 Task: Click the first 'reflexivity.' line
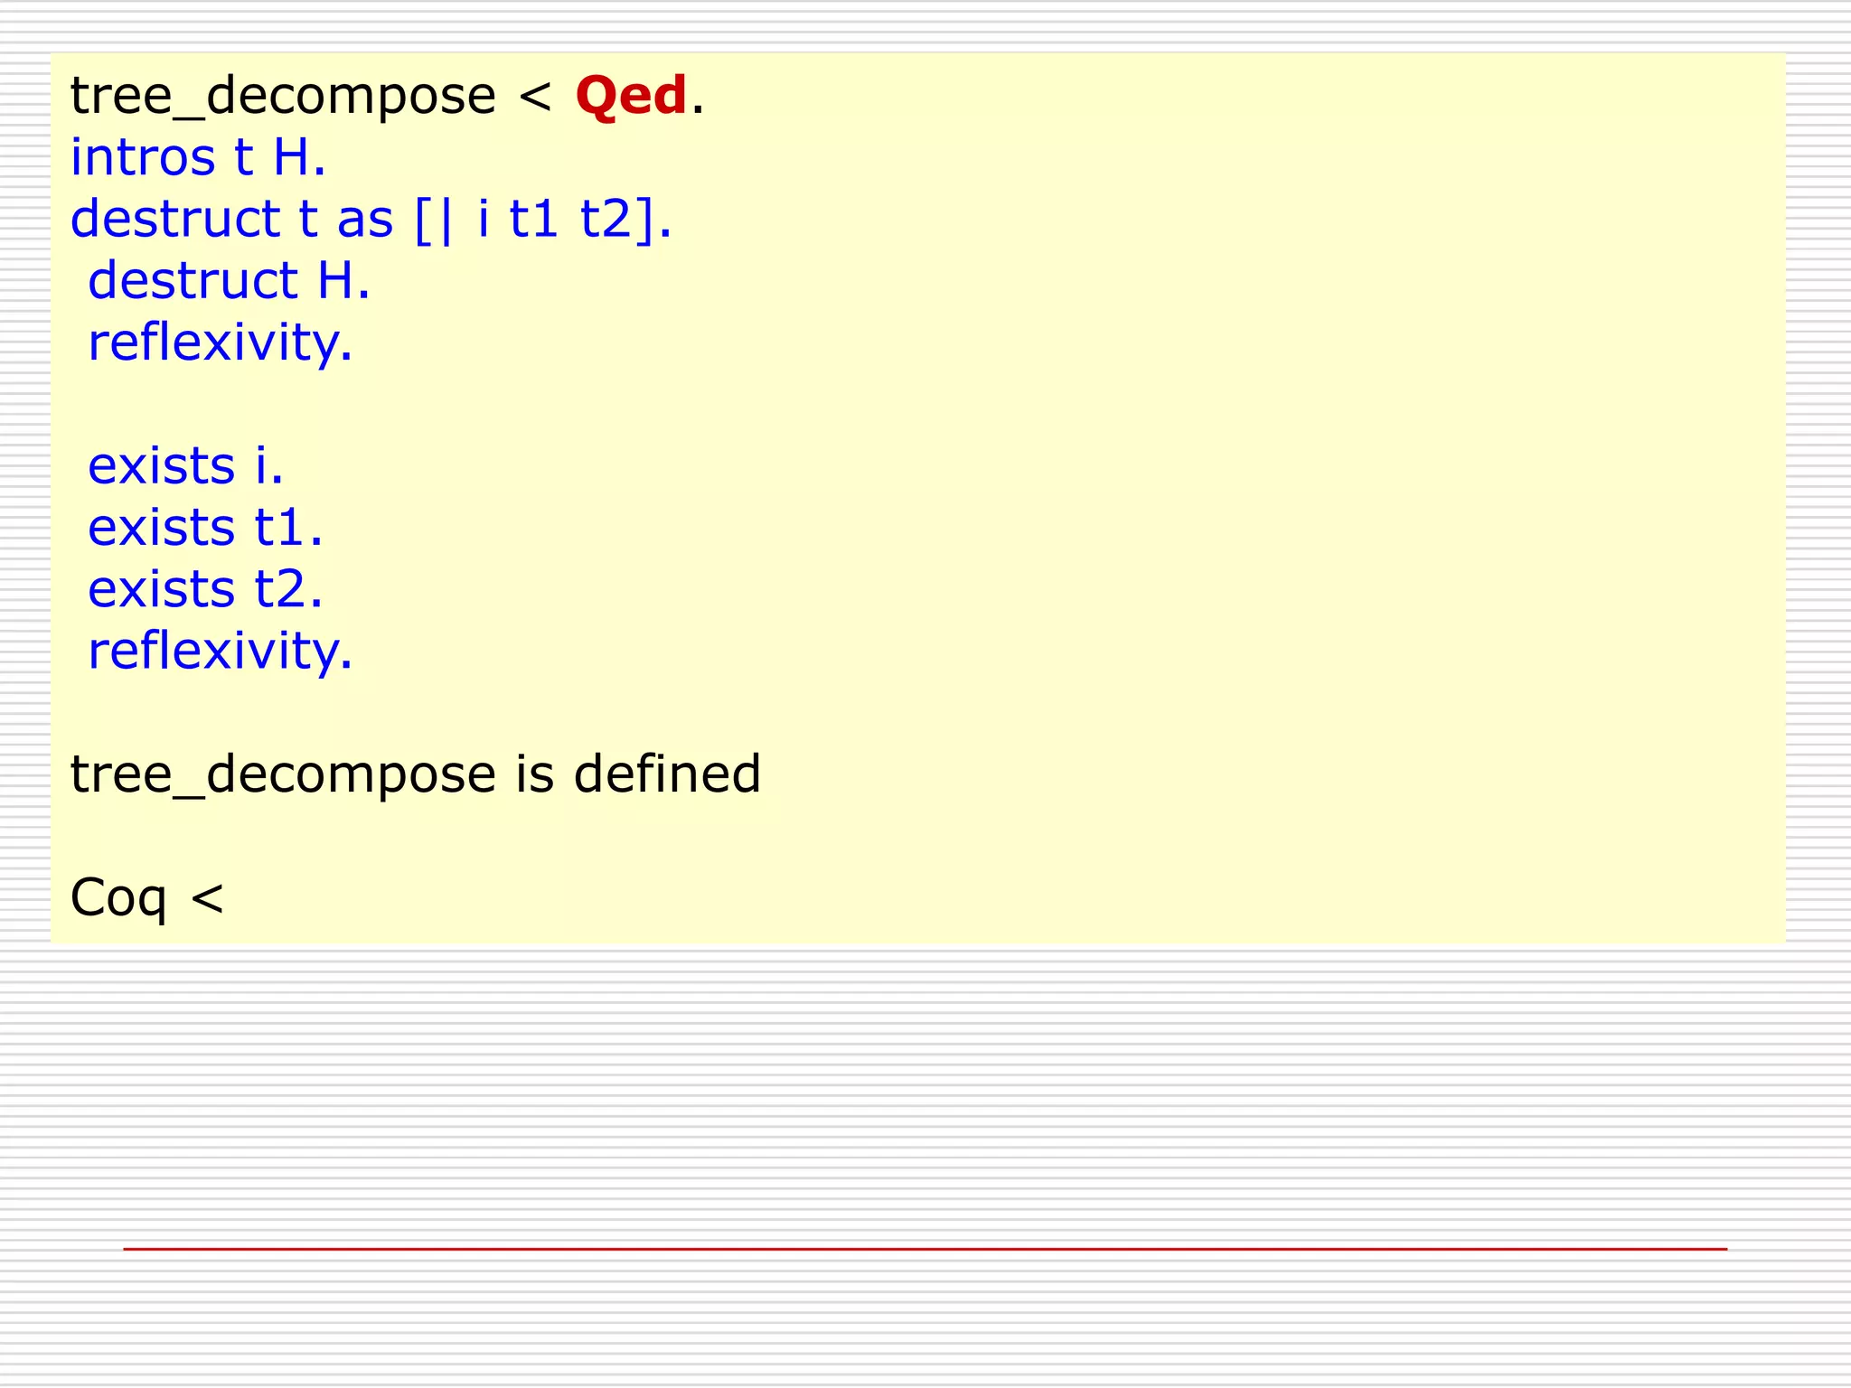(x=220, y=342)
